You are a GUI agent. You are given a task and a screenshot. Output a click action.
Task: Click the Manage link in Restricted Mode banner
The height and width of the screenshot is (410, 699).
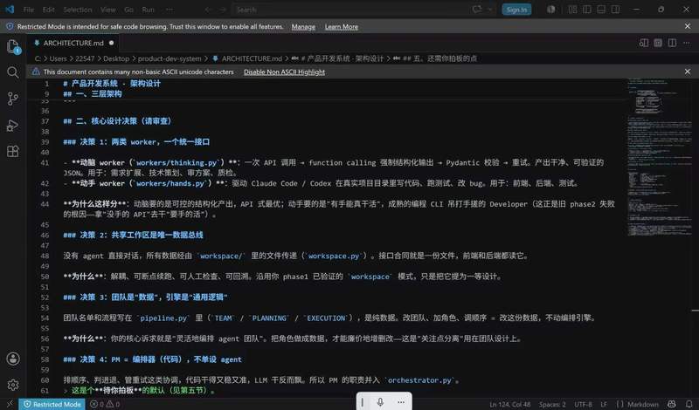[x=303, y=27]
